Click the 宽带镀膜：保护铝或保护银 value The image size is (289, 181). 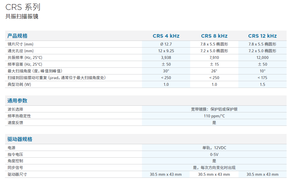coord(214,109)
